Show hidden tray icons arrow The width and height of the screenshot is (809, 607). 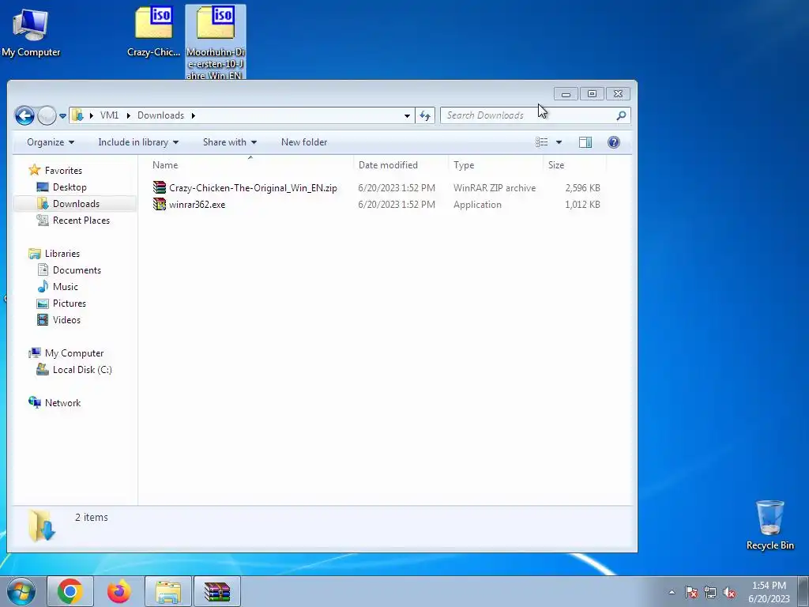click(672, 592)
